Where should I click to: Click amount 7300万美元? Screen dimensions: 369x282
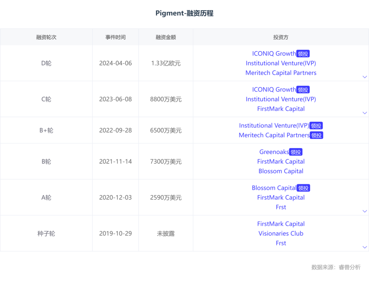(166, 162)
